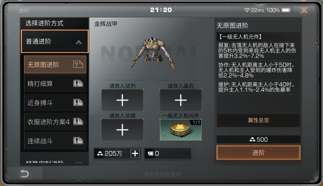Tap the back arrow icon
The width and height of the screenshot is (323, 186).
(24, 174)
